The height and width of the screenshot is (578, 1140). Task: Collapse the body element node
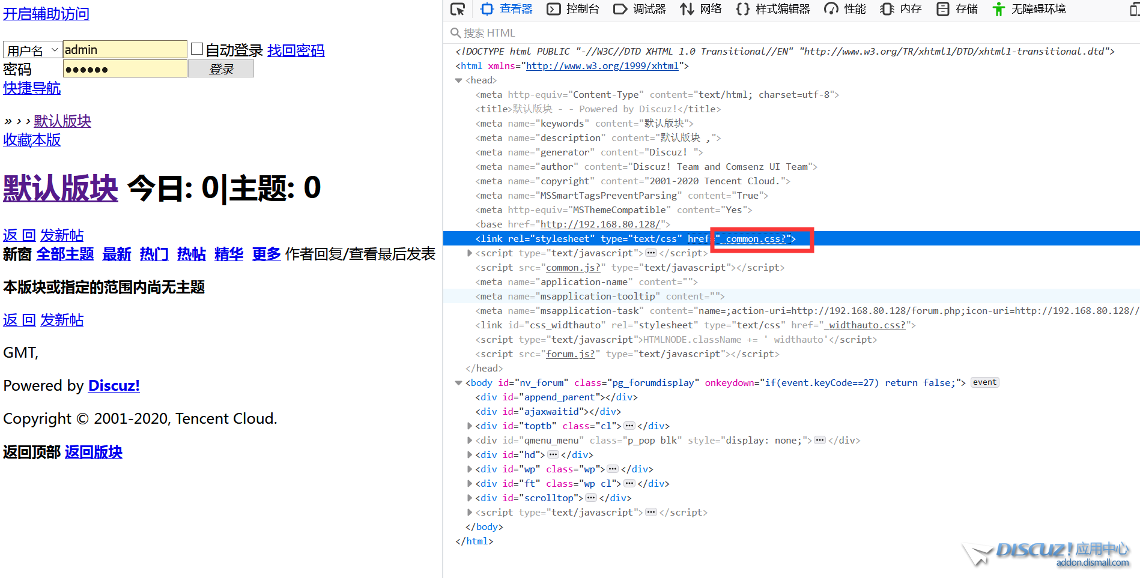coord(459,383)
